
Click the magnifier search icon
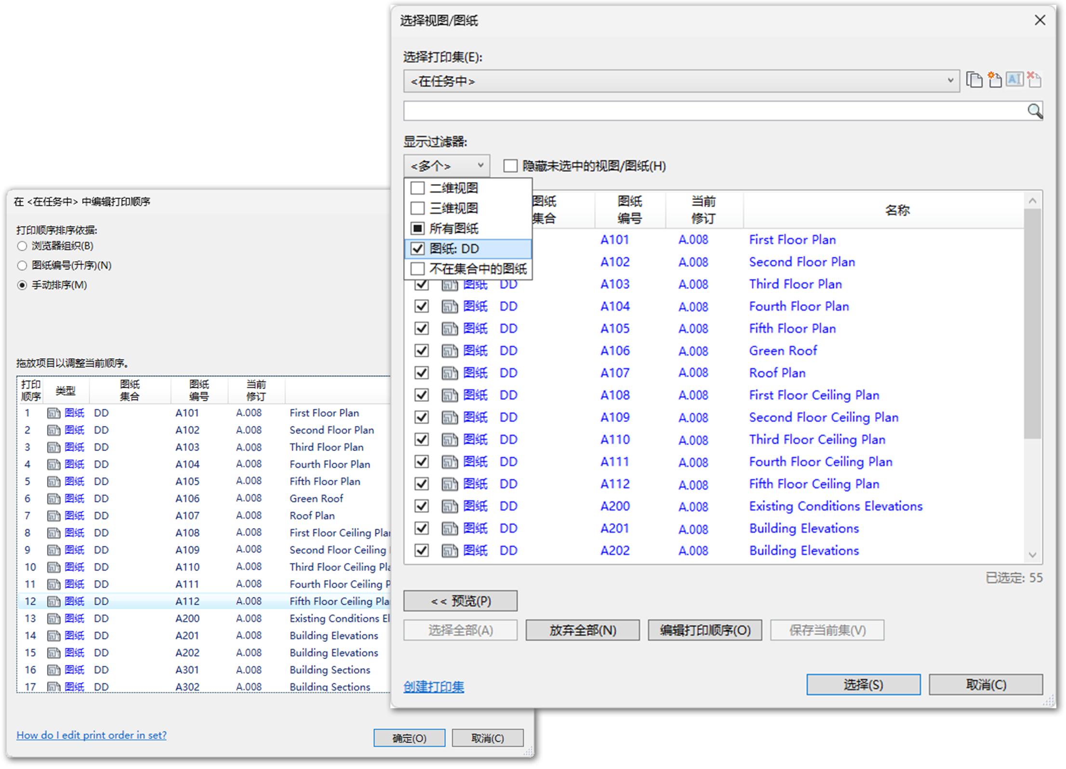click(1034, 111)
